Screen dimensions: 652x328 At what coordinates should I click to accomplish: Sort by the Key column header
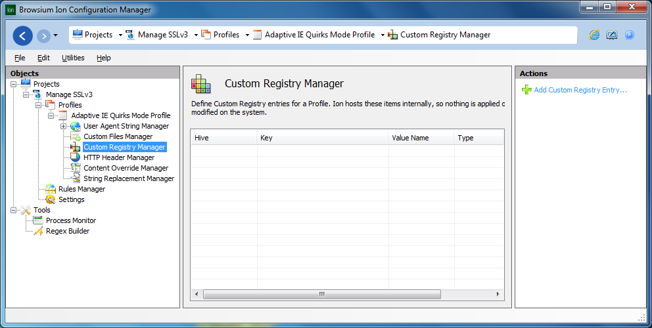pyautogui.click(x=323, y=138)
